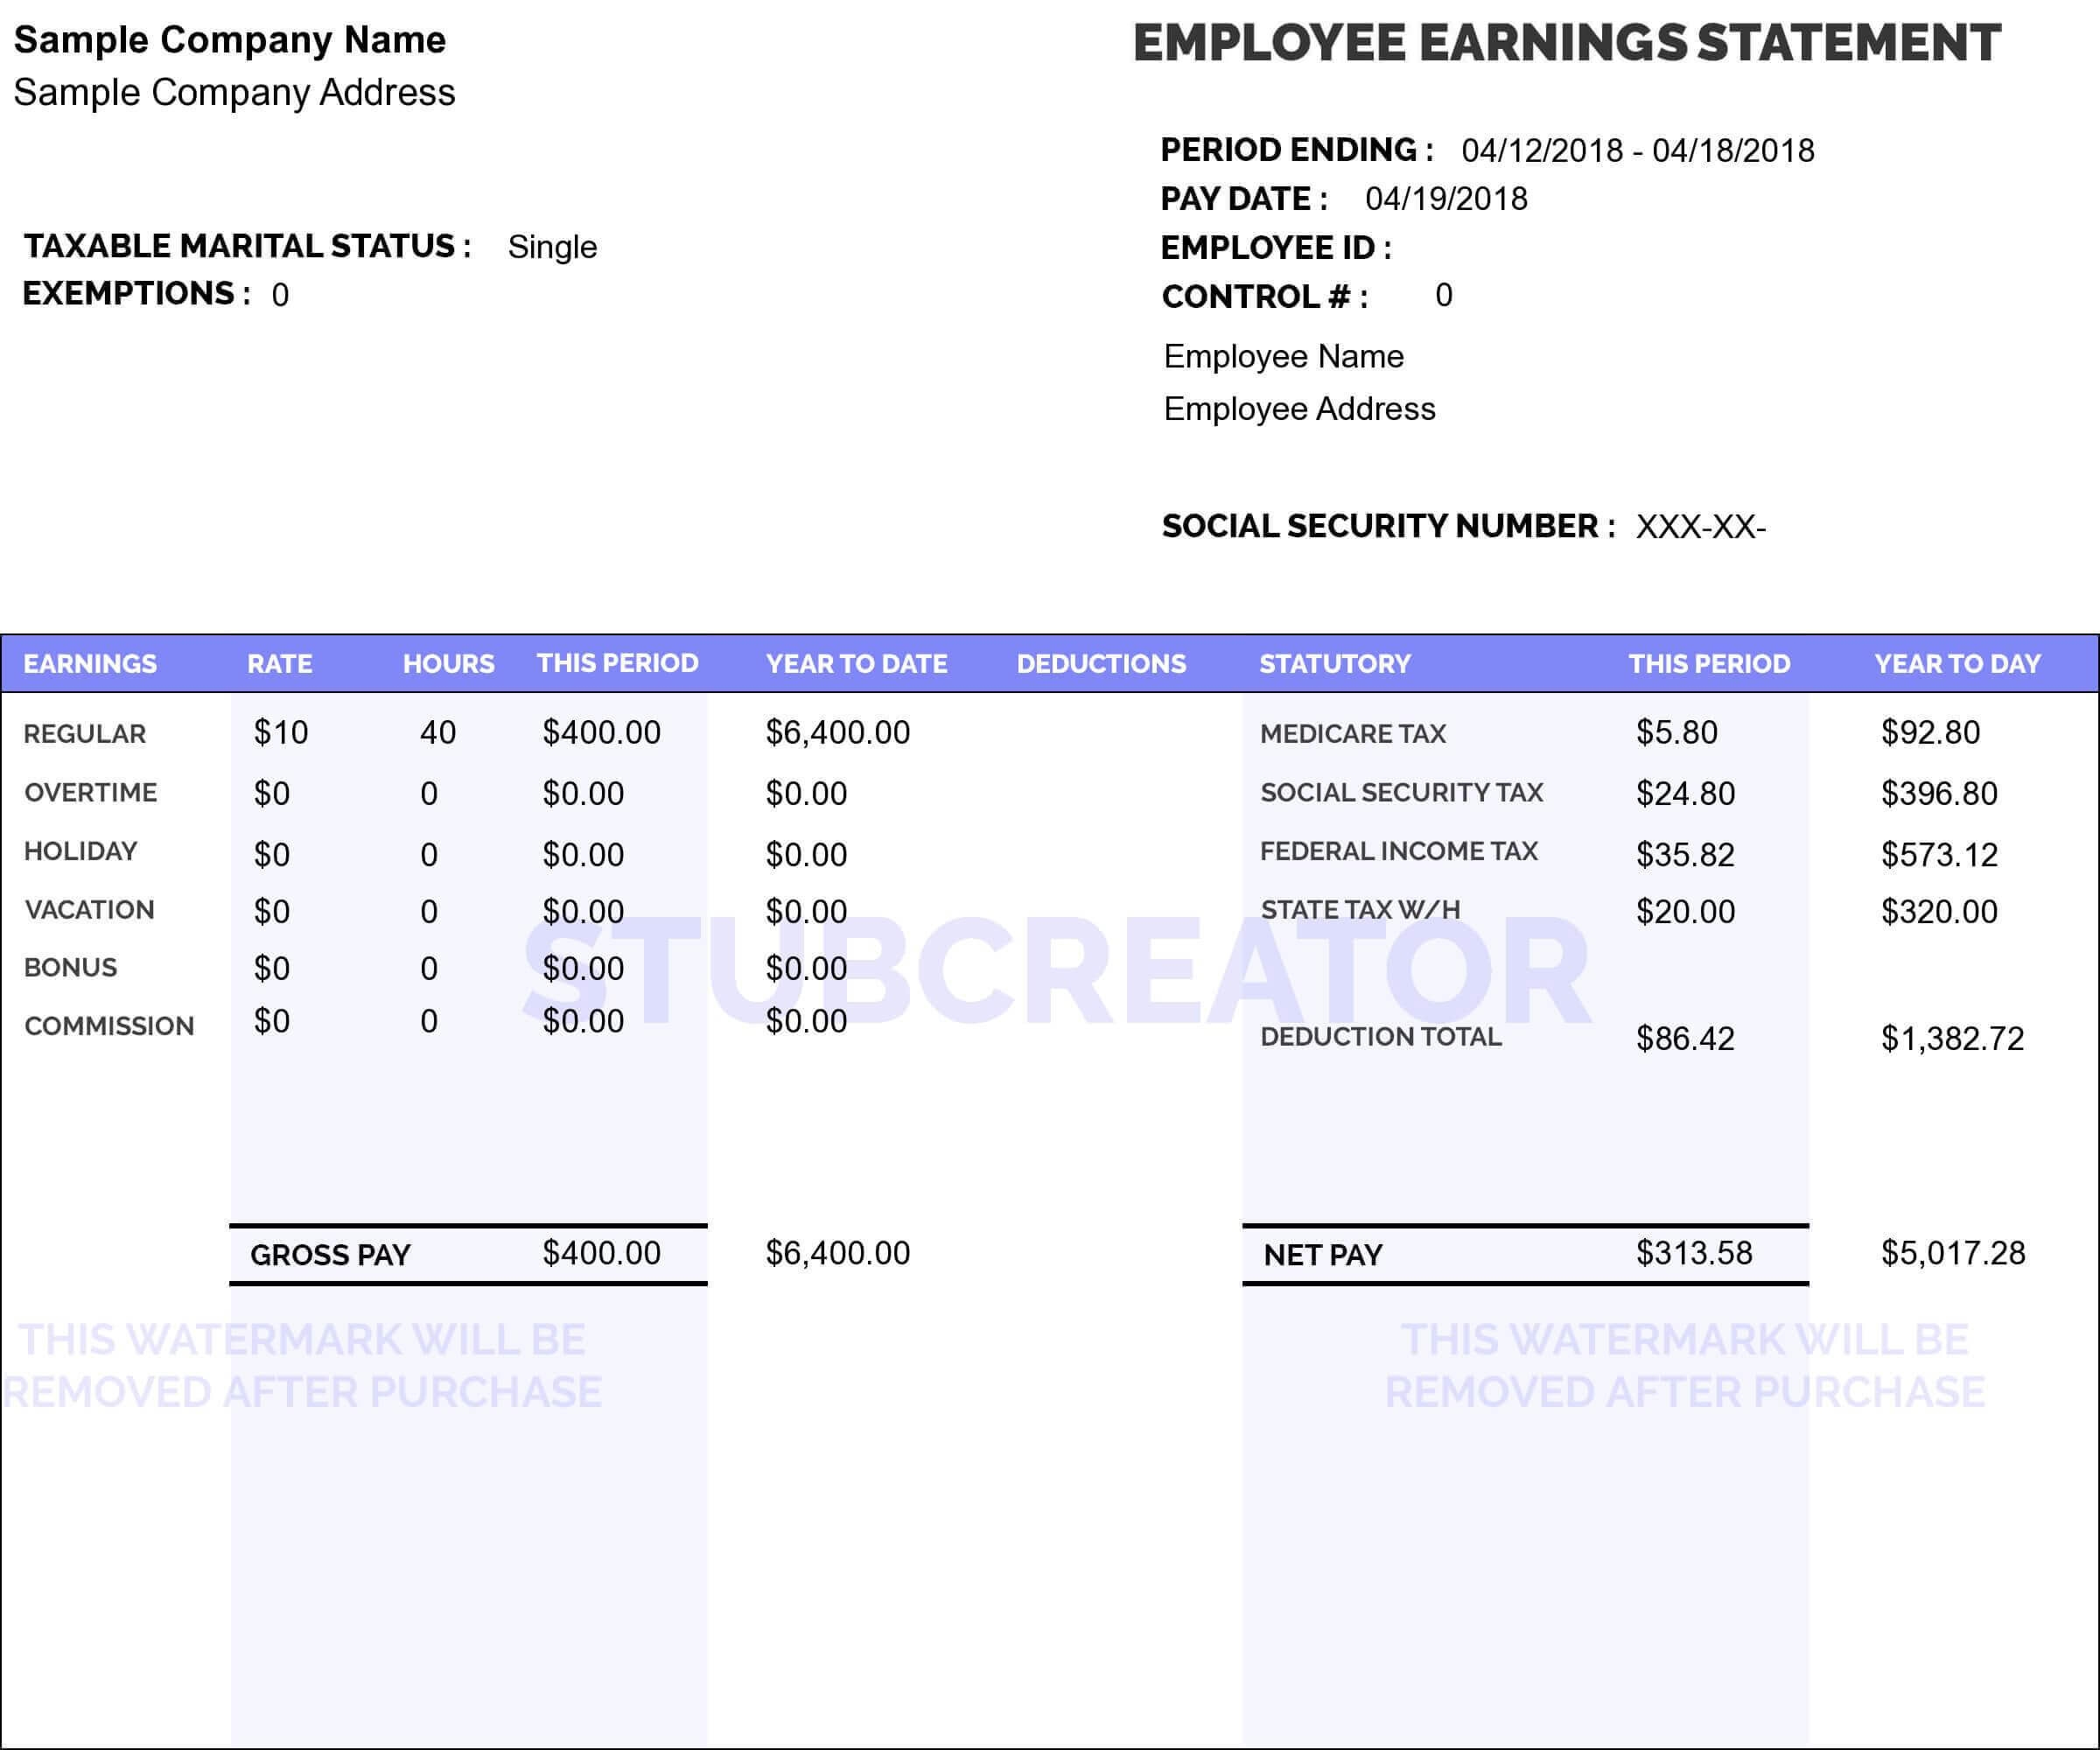Click the PERIOD ENDING date range
This screenshot has height=1750, width=2100.
(x=1638, y=151)
